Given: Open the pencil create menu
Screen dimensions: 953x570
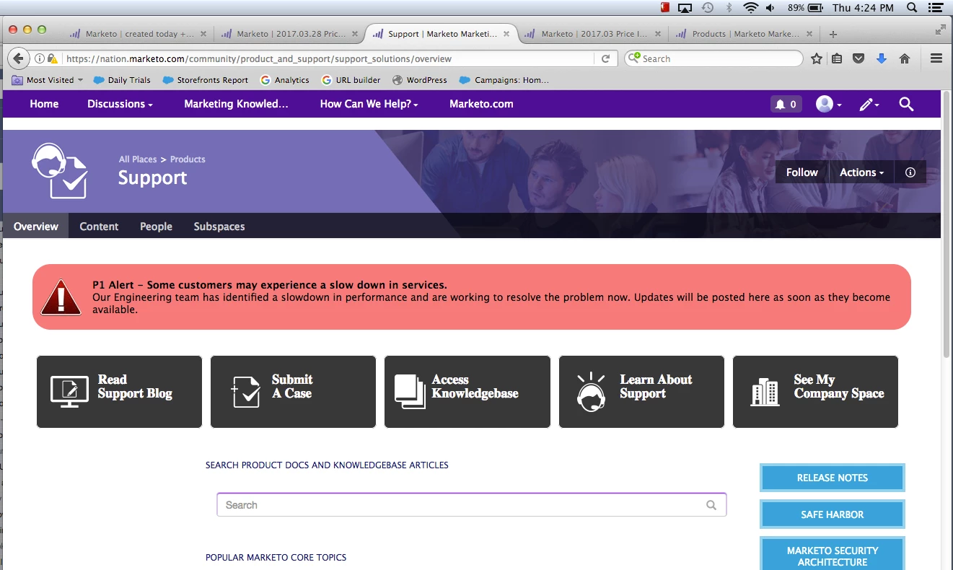Looking at the screenshot, I should [869, 105].
